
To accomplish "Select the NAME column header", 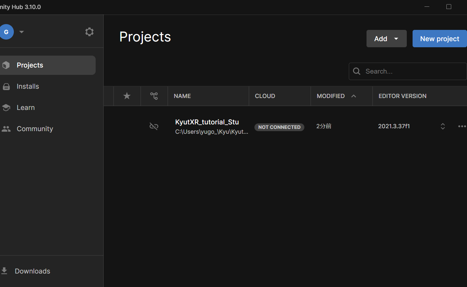I will pos(182,96).
